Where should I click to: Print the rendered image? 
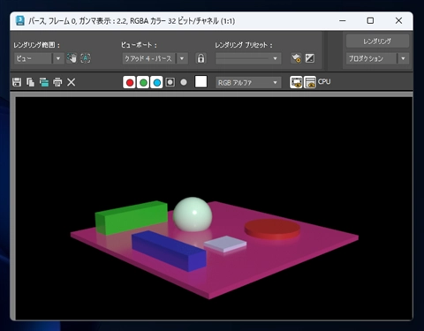[57, 82]
